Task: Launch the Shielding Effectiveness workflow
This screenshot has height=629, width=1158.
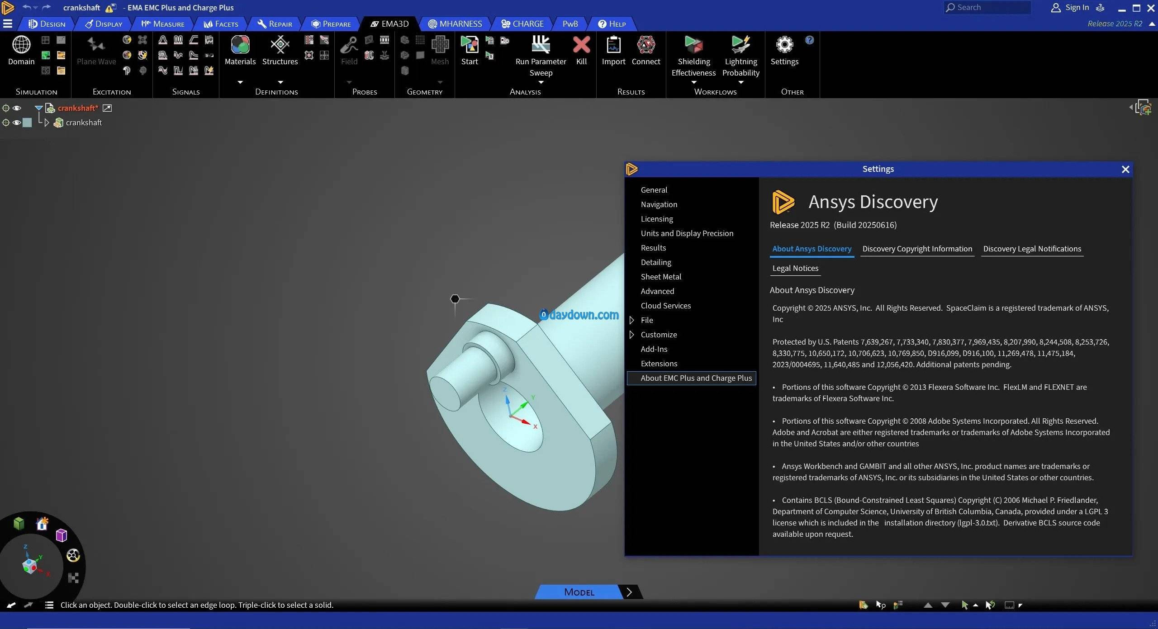Action: [x=693, y=44]
